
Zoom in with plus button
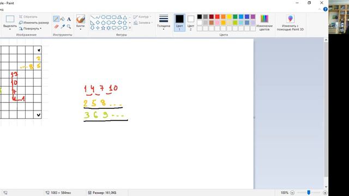point(325,193)
